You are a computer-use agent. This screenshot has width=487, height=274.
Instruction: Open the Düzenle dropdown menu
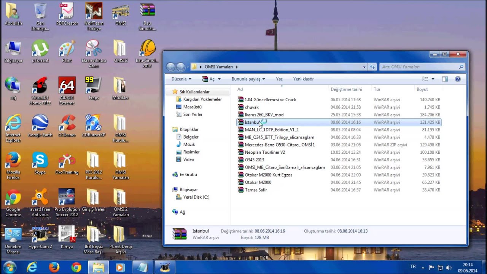(x=181, y=79)
